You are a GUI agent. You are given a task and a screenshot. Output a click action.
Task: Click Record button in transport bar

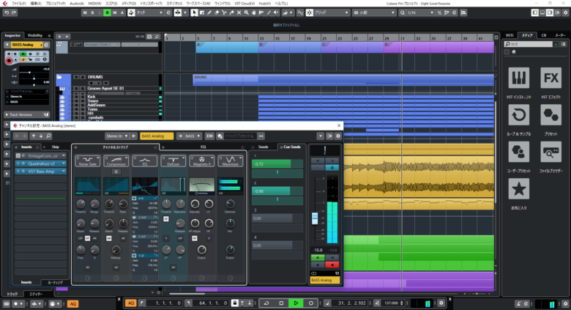[310, 303]
